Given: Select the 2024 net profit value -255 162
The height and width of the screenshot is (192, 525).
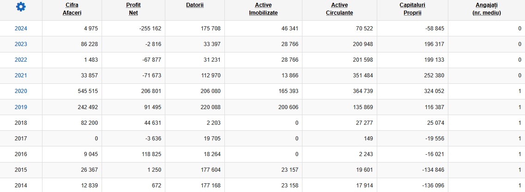Looking at the screenshot, I should pyautogui.click(x=150, y=29).
